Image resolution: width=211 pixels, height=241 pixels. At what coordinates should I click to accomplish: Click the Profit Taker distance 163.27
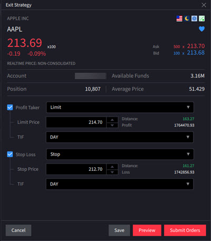188,119
